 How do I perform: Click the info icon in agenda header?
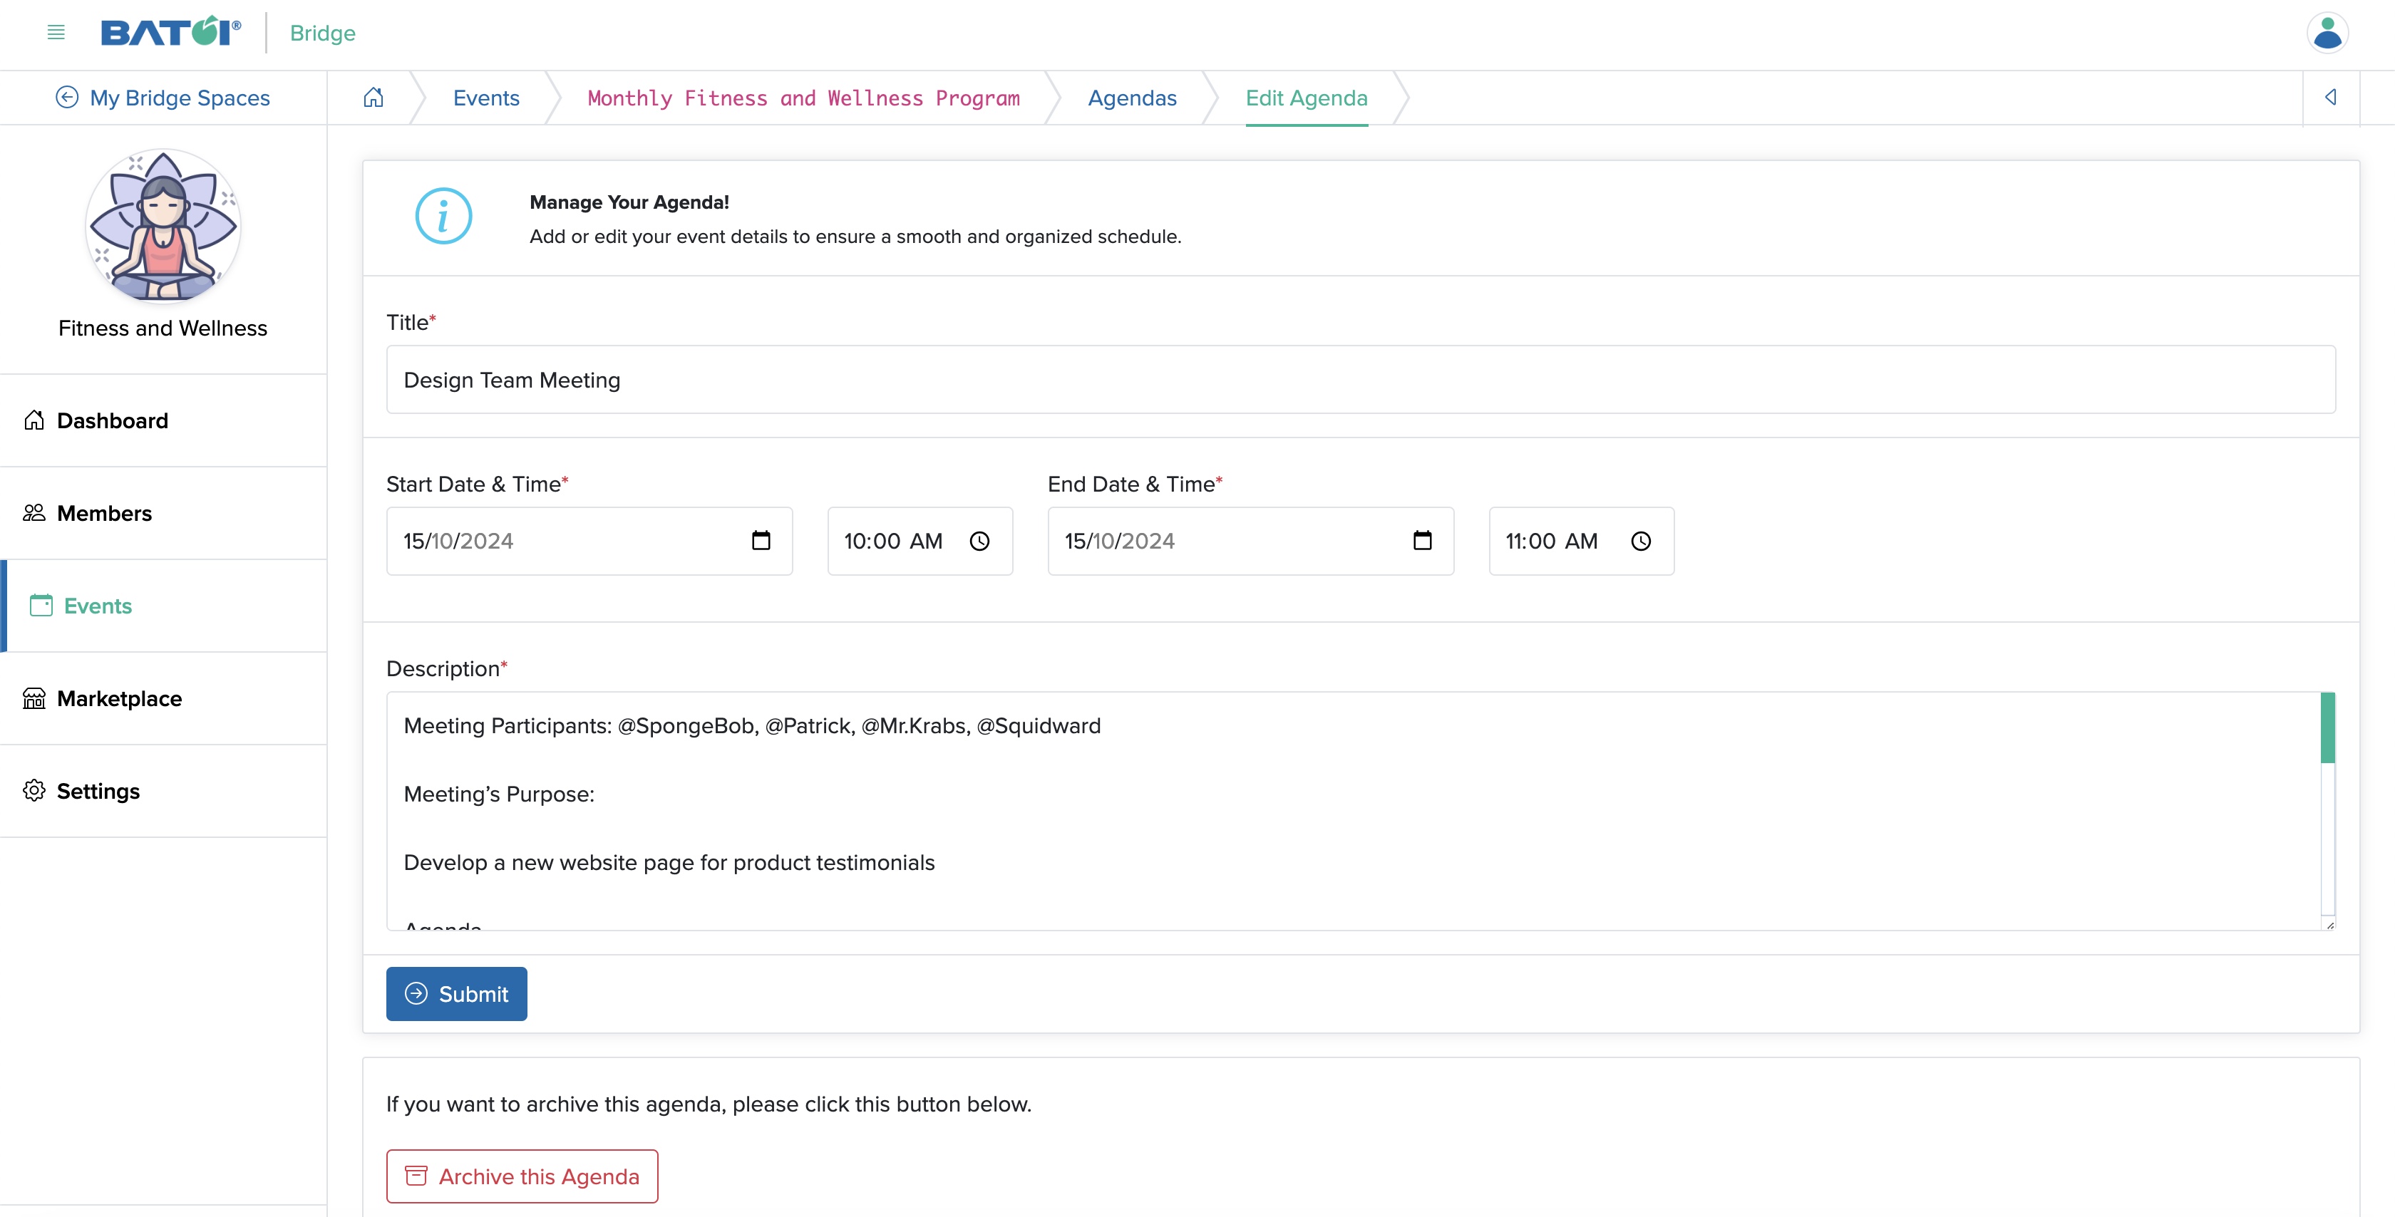pyautogui.click(x=443, y=217)
